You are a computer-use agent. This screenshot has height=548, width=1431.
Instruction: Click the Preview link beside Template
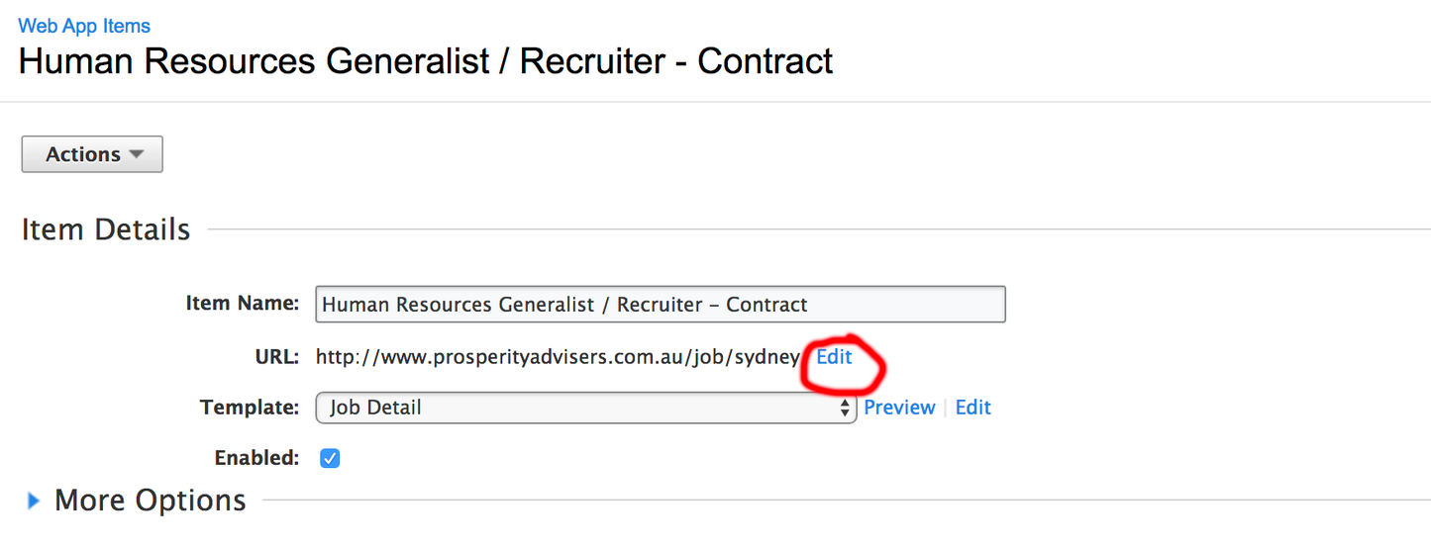click(x=899, y=408)
